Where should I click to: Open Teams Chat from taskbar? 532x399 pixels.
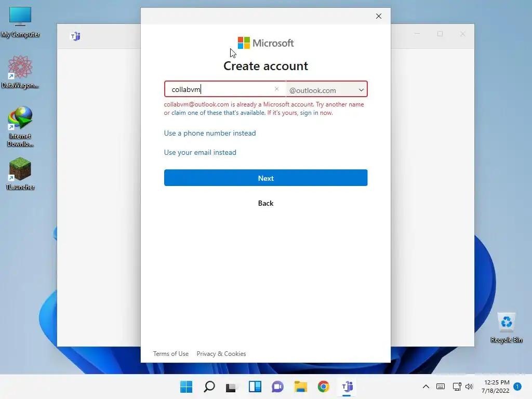pyautogui.click(x=277, y=387)
